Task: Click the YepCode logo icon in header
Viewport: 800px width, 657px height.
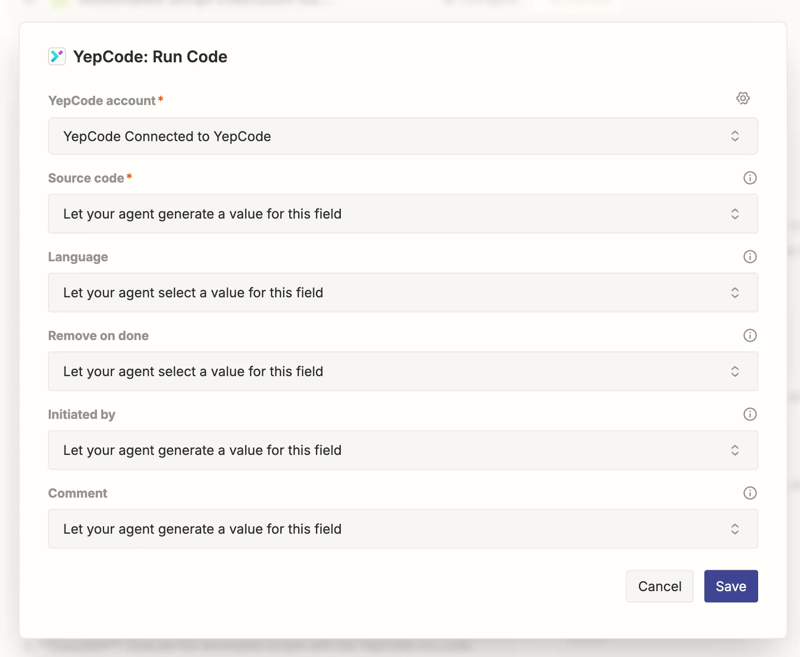Action: click(57, 57)
